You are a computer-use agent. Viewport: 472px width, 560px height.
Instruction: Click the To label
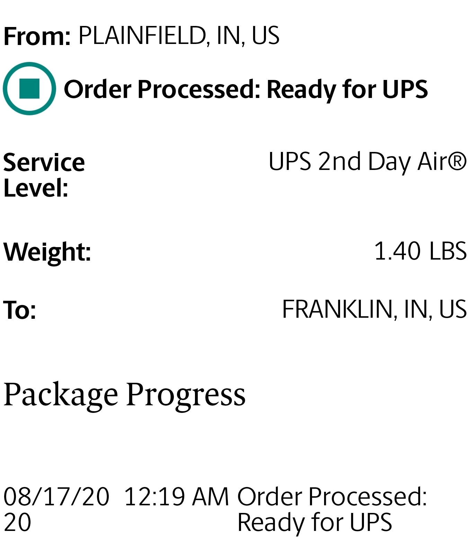click(x=20, y=309)
